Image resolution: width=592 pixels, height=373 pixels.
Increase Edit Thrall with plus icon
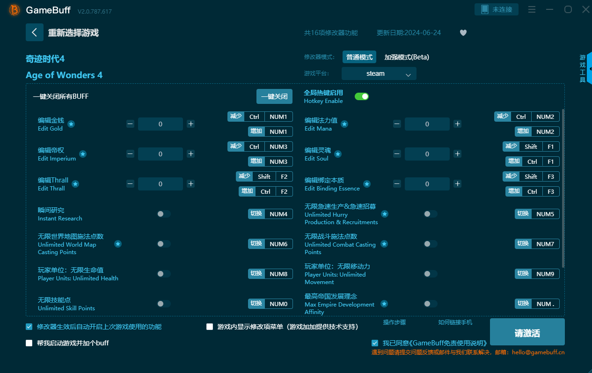pyautogui.click(x=191, y=184)
